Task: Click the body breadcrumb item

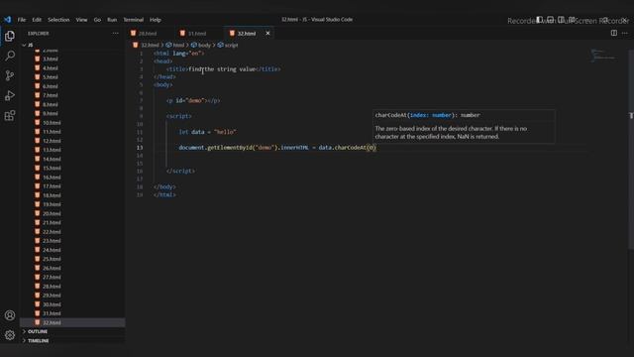Action: click(201, 45)
